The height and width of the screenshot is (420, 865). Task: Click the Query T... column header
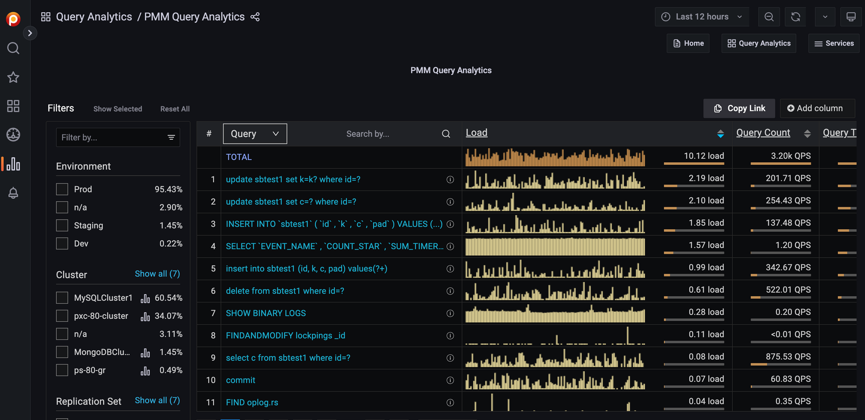click(839, 133)
